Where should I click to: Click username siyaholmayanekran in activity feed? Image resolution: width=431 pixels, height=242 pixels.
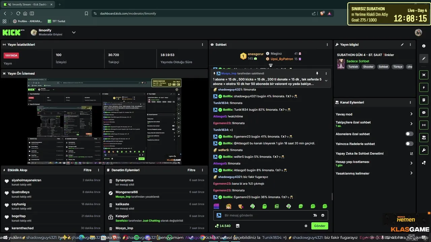pos(26,180)
